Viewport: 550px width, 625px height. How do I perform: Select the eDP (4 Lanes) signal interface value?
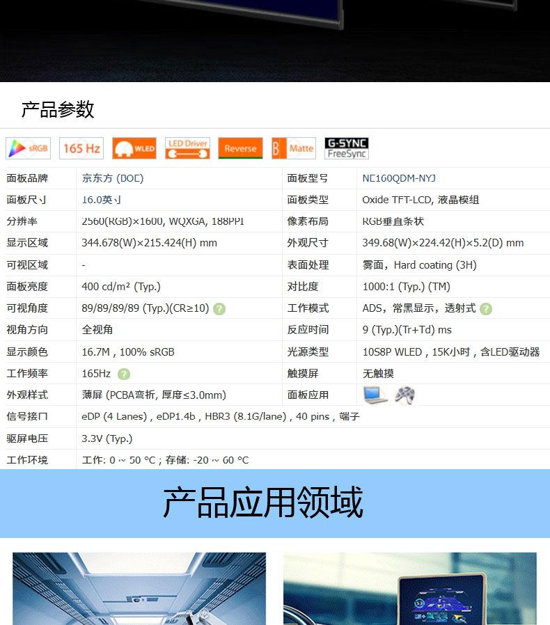tap(221, 416)
